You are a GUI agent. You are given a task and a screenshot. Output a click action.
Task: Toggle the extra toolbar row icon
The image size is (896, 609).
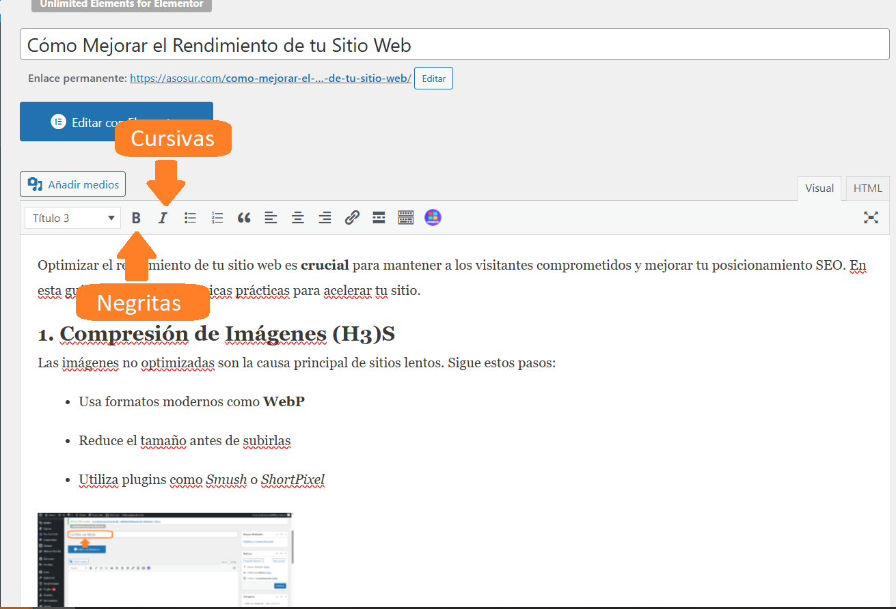coord(406,218)
